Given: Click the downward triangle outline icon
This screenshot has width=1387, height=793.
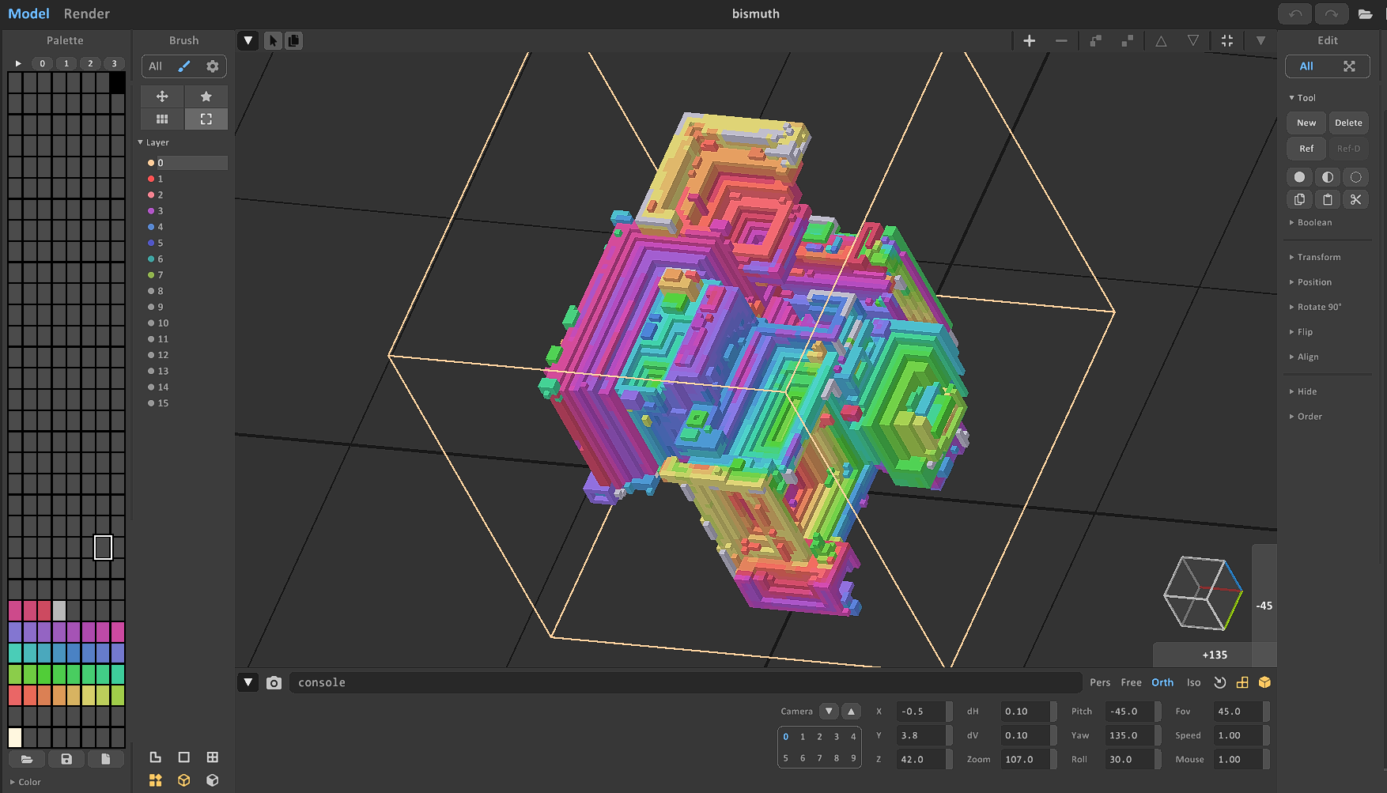Looking at the screenshot, I should 1192,40.
